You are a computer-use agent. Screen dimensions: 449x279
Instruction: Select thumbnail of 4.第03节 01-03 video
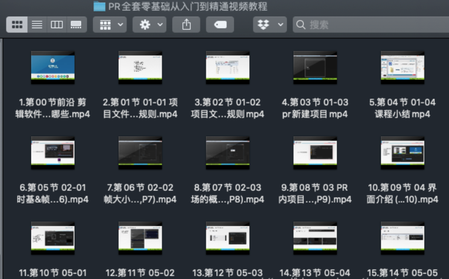tap(315, 68)
